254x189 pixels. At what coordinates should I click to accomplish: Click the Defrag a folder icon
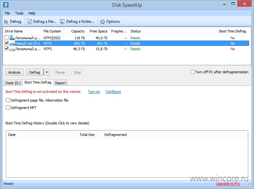click(62, 22)
